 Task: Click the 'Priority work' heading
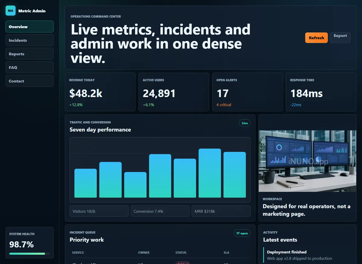(87, 240)
